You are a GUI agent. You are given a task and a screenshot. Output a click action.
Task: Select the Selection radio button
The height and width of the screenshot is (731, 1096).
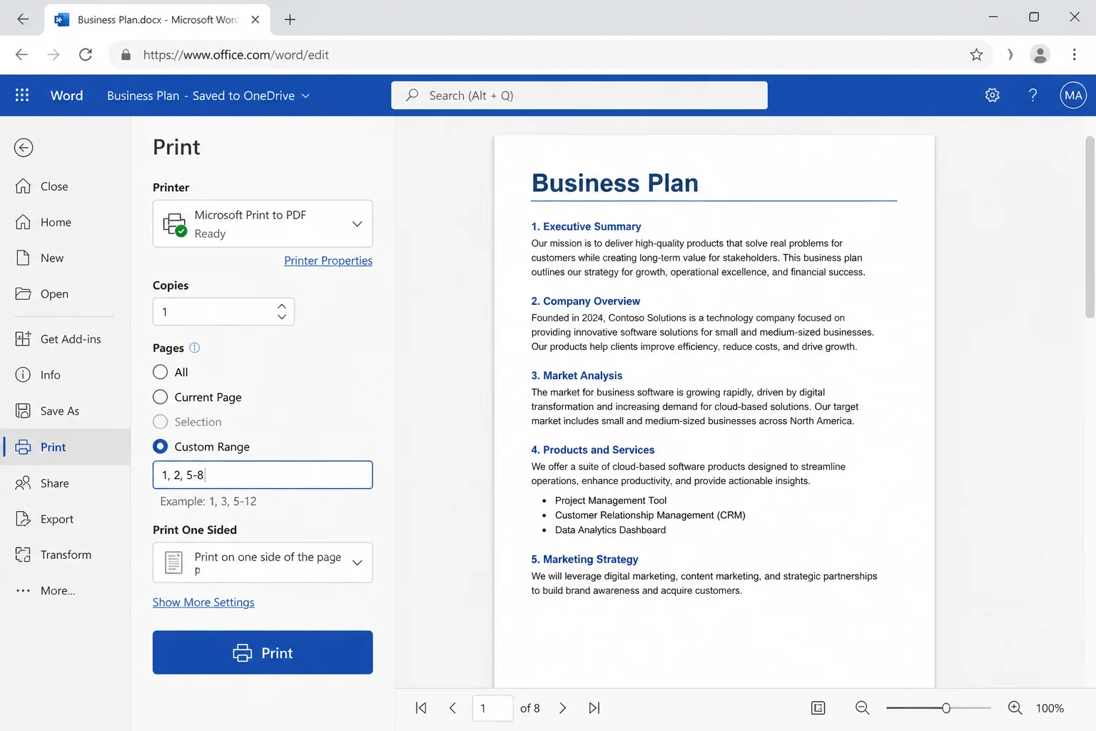click(x=161, y=422)
